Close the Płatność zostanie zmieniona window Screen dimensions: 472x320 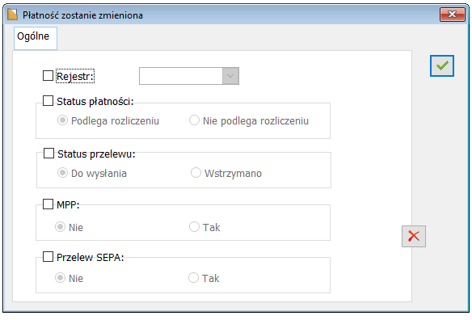[452, 15]
